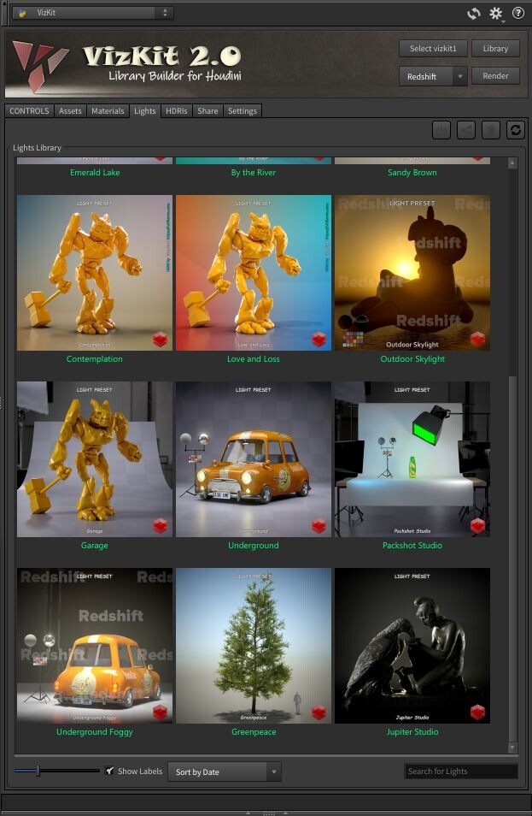Click the Redshift cube badge on Contemplation
The width and height of the screenshot is (532, 816).
(x=160, y=340)
